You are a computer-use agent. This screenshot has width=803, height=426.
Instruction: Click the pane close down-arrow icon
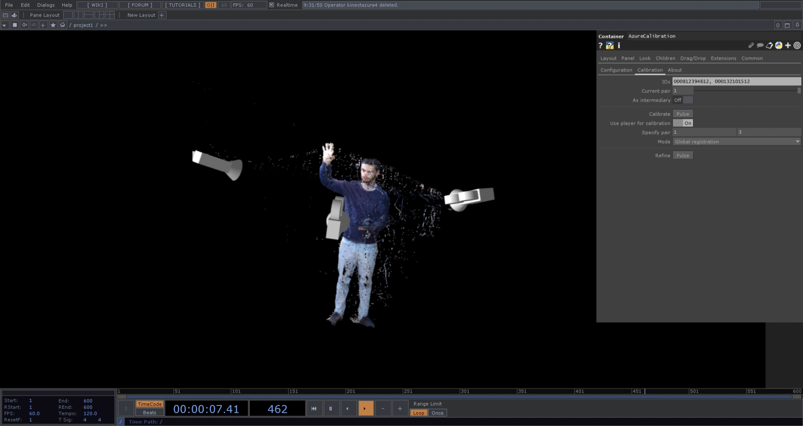coord(797,25)
